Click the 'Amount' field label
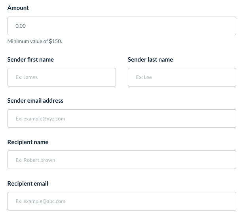 18,8
